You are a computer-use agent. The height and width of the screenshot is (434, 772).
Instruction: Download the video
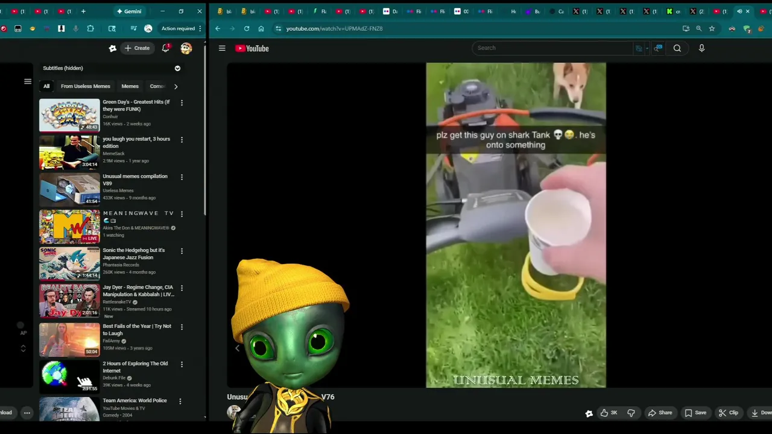pos(761,413)
